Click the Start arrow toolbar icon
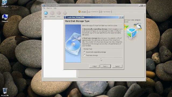172x97 pixels. point(59,14)
